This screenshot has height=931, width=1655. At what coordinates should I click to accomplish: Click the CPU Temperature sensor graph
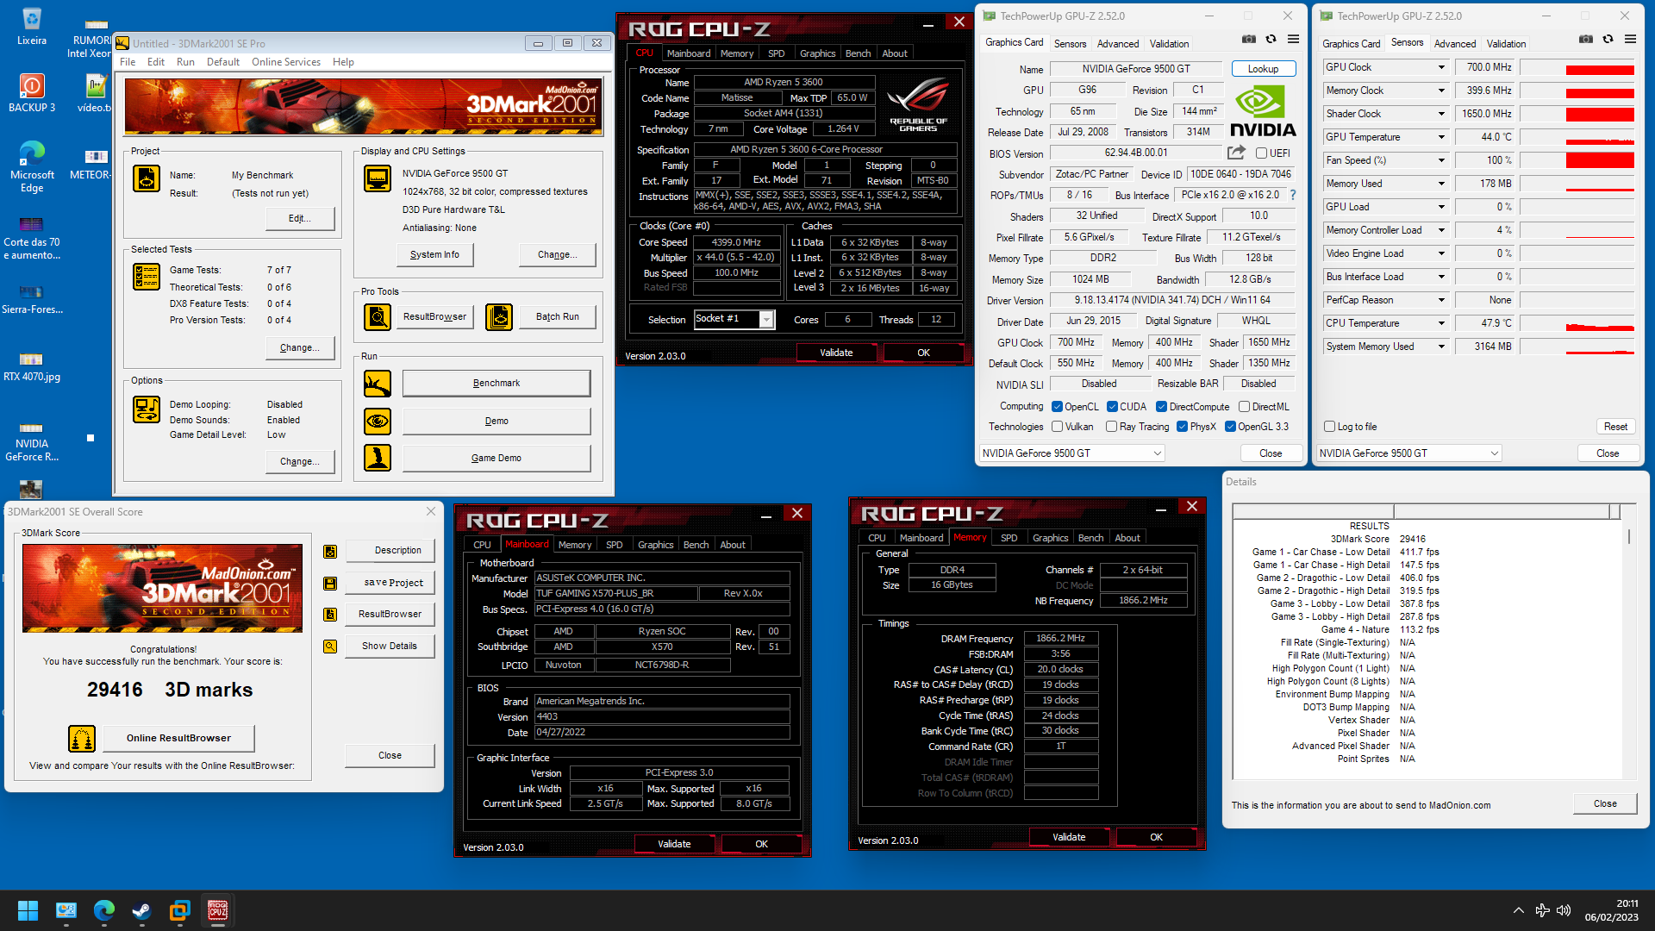1577,323
